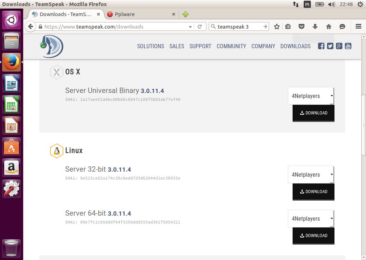Image resolution: width=366 pixels, height=260 pixels.
Task: Open the Twitter icon in site header
Action: (x=330, y=46)
